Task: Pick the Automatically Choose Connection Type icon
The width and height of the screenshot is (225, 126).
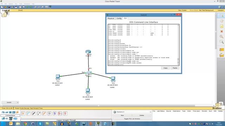Action: (x=23, y=113)
